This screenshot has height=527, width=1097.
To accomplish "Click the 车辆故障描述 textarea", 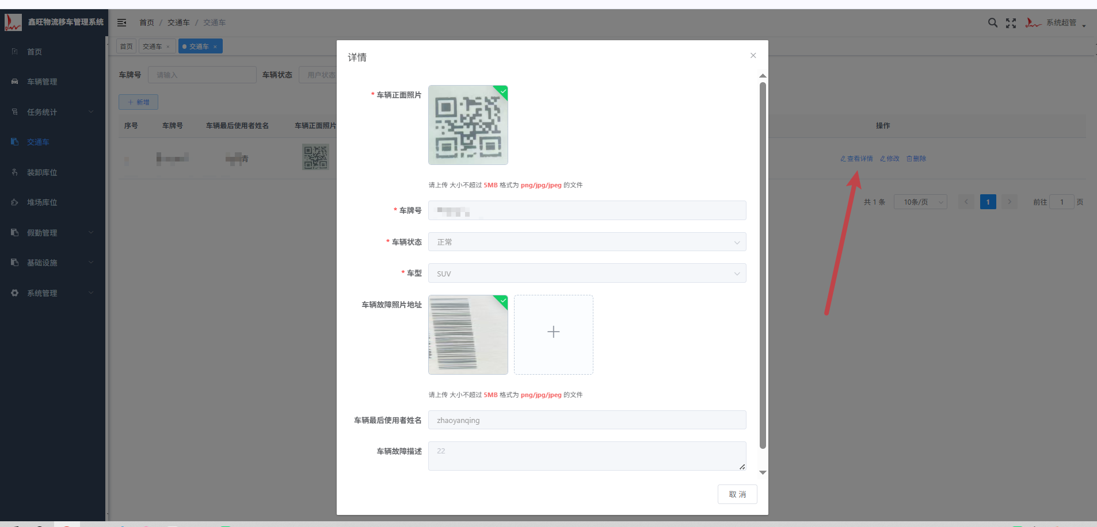I will [x=587, y=456].
